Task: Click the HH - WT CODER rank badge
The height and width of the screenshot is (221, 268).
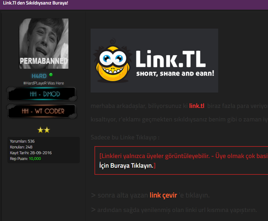Action: 42,111
